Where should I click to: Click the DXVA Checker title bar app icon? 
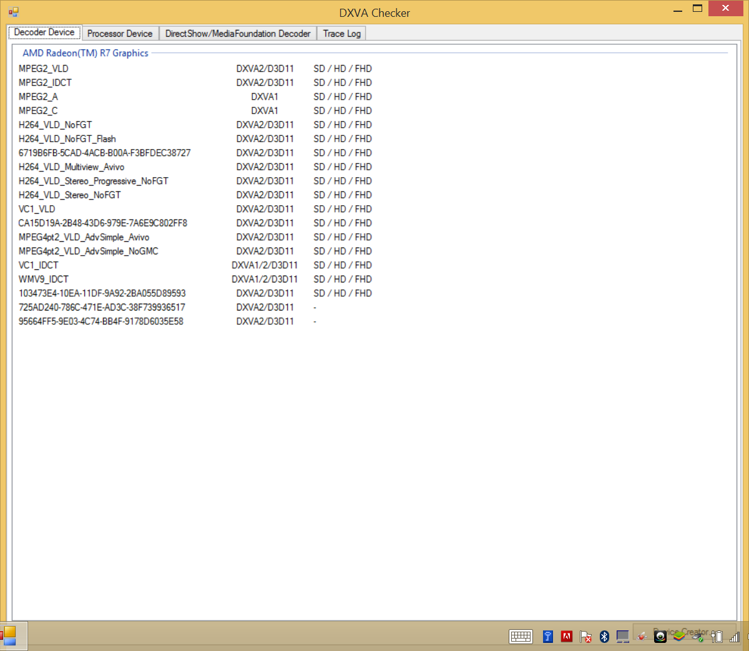coord(14,12)
